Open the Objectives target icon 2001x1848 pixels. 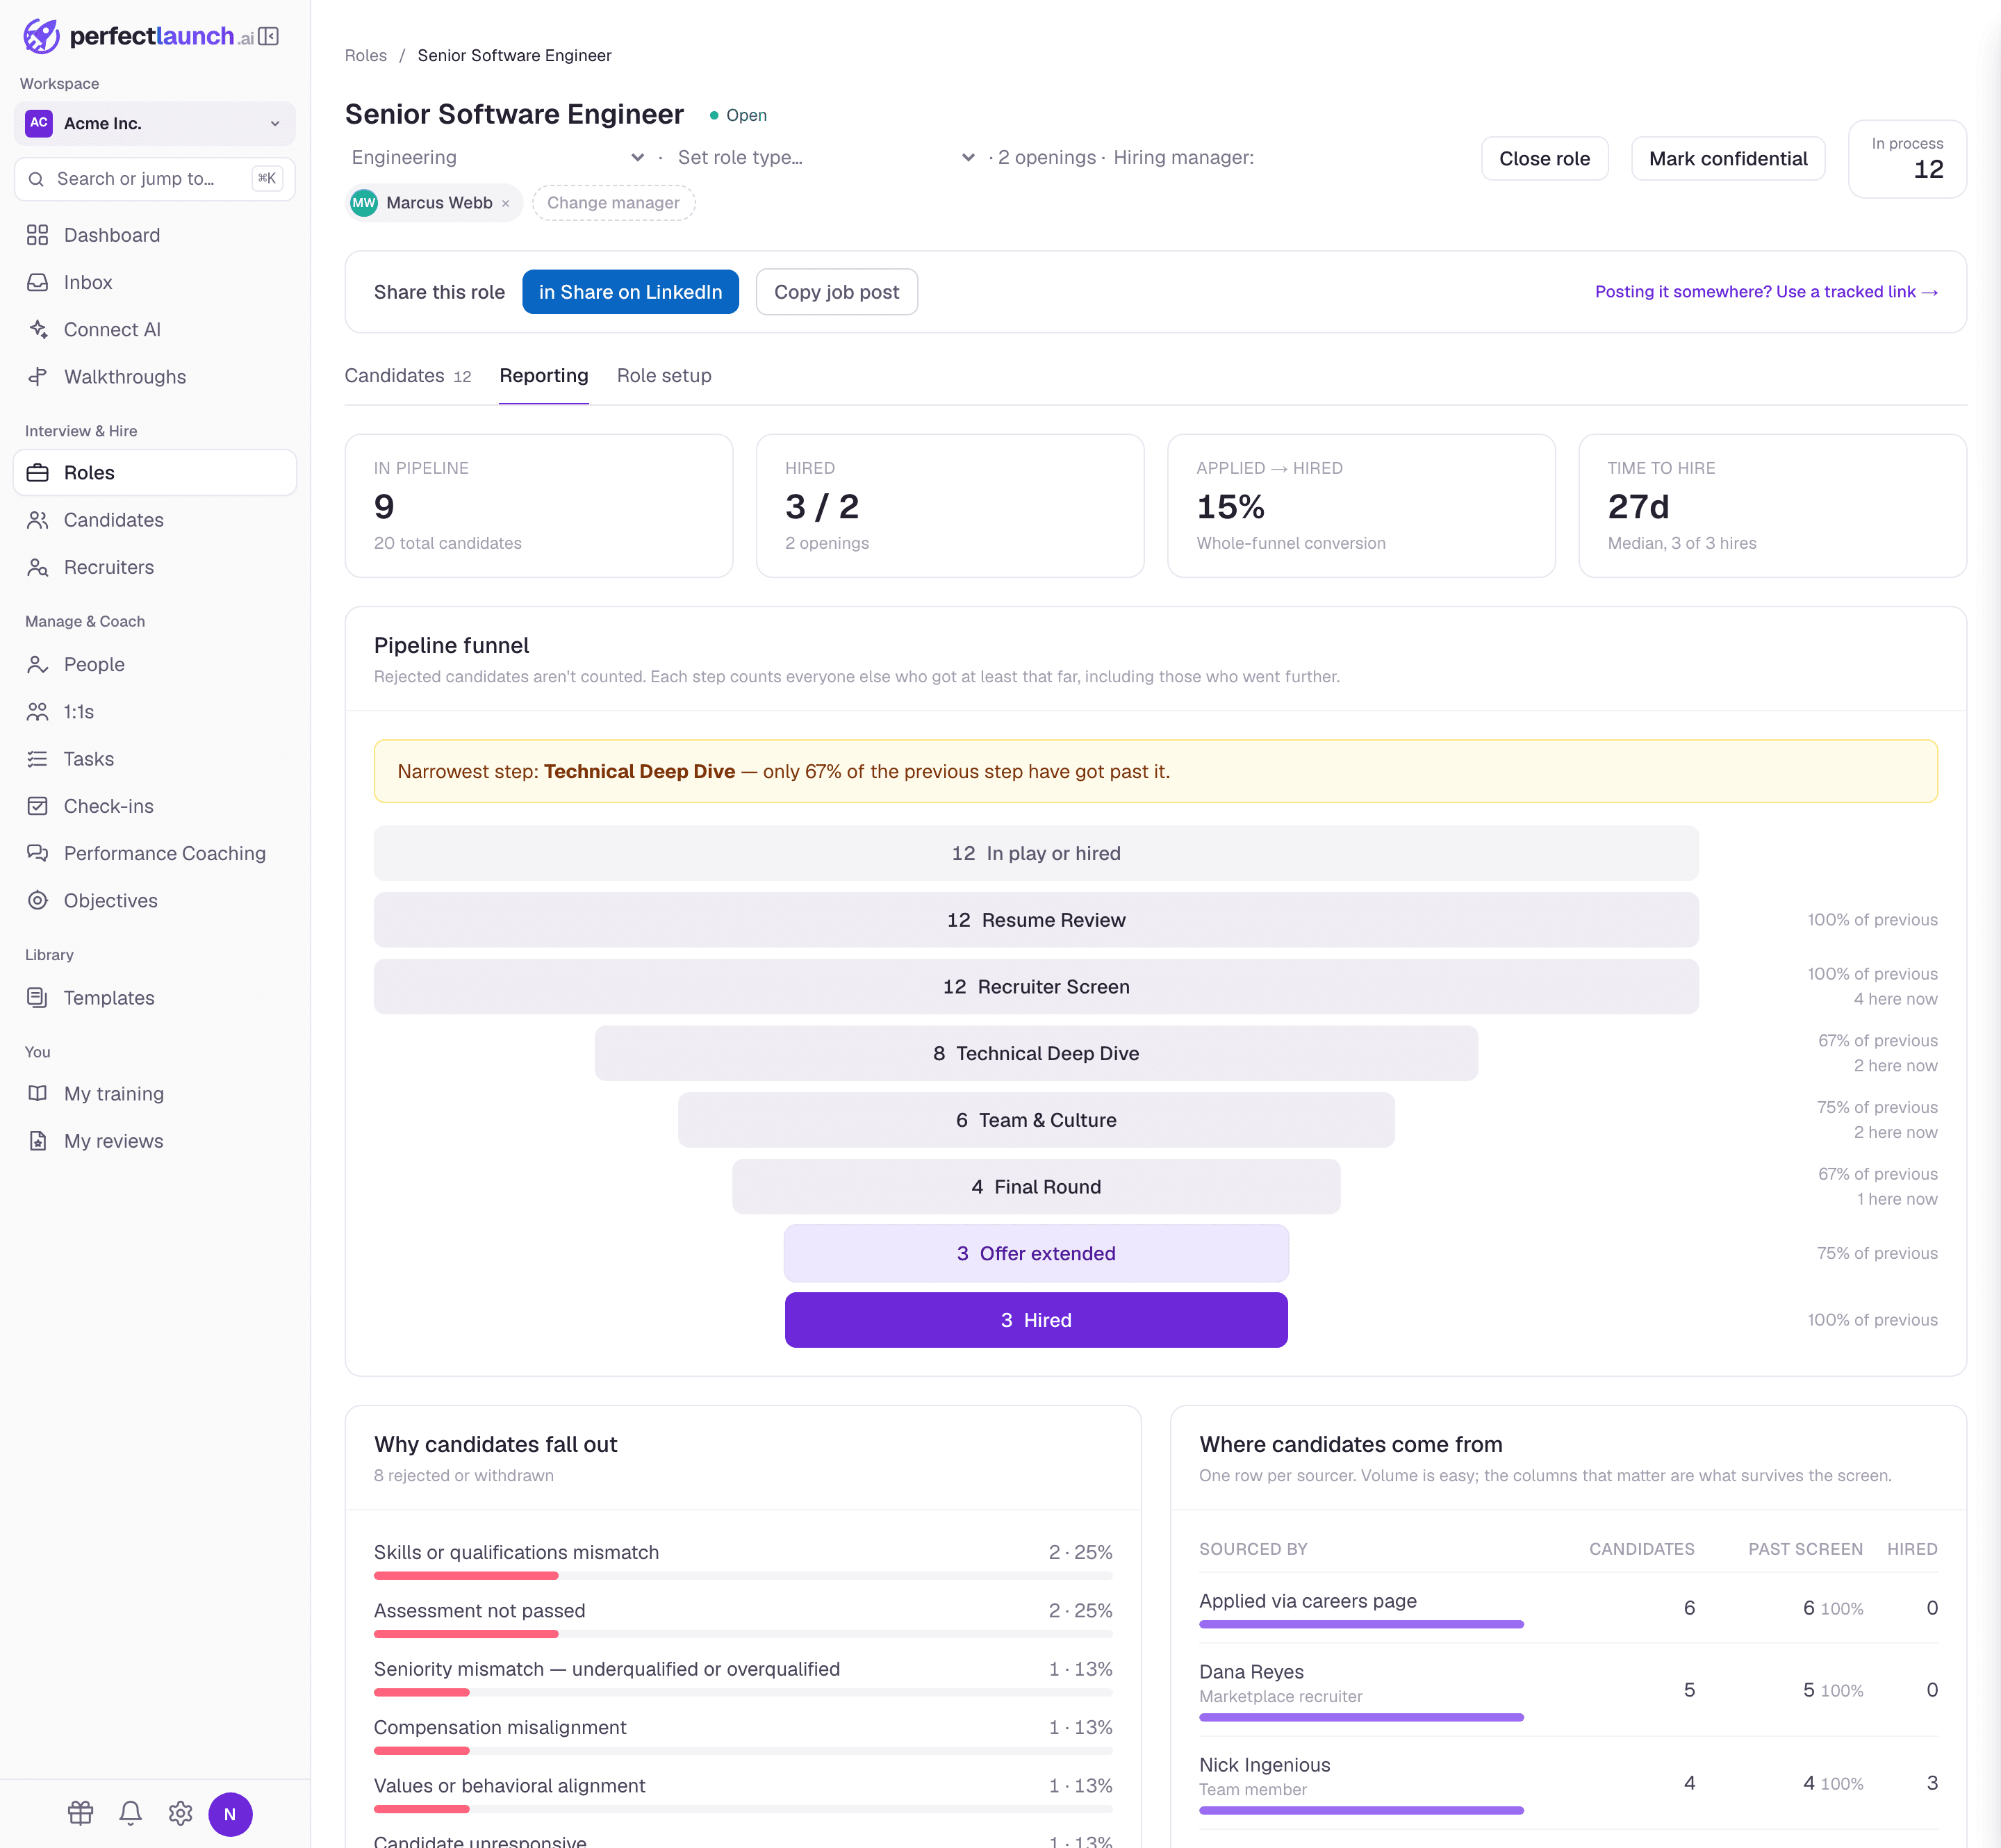click(38, 900)
